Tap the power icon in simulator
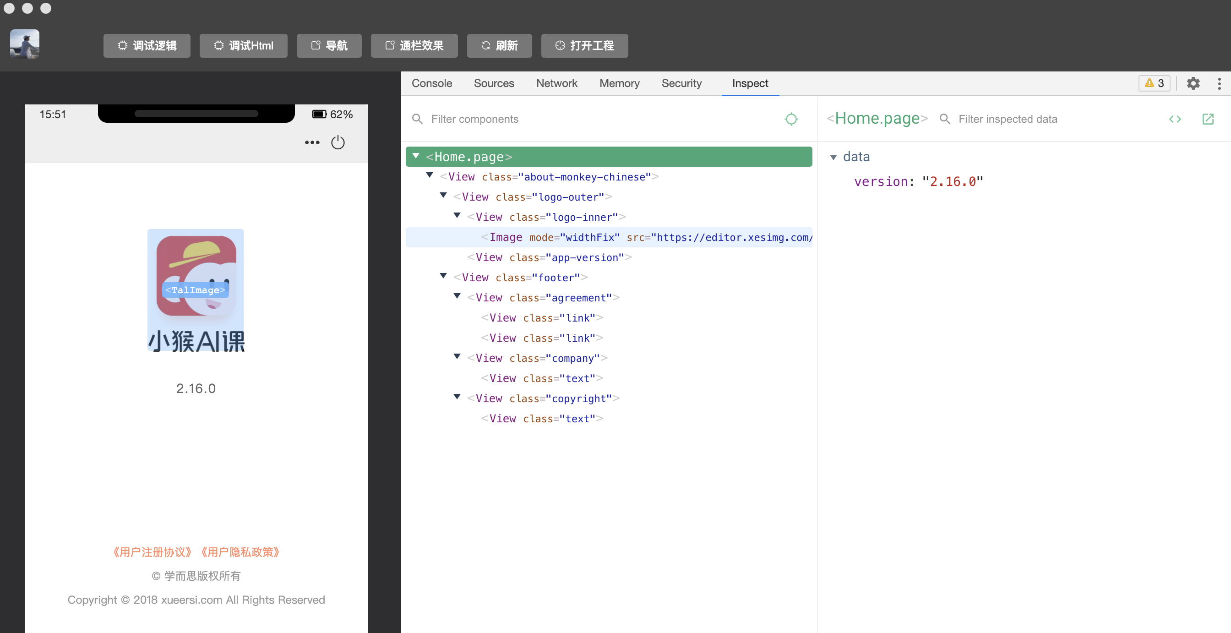This screenshot has width=1231, height=633. (x=338, y=142)
